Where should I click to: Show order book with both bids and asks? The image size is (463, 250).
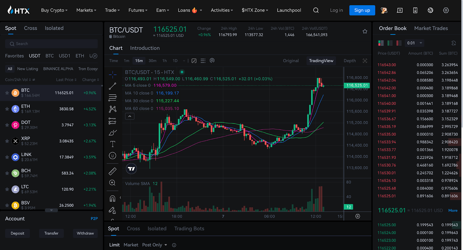pos(381,43)
